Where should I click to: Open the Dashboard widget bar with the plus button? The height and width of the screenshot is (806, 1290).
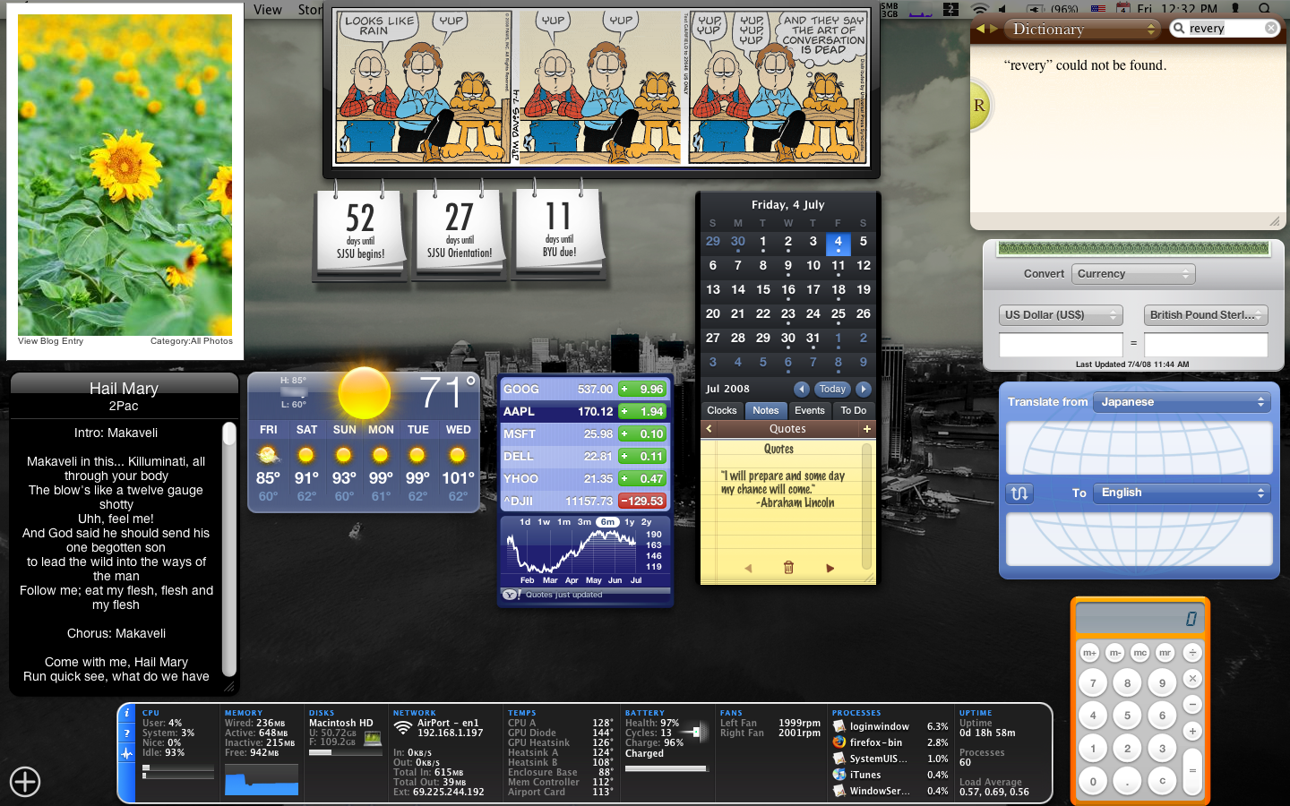[25, 782]
